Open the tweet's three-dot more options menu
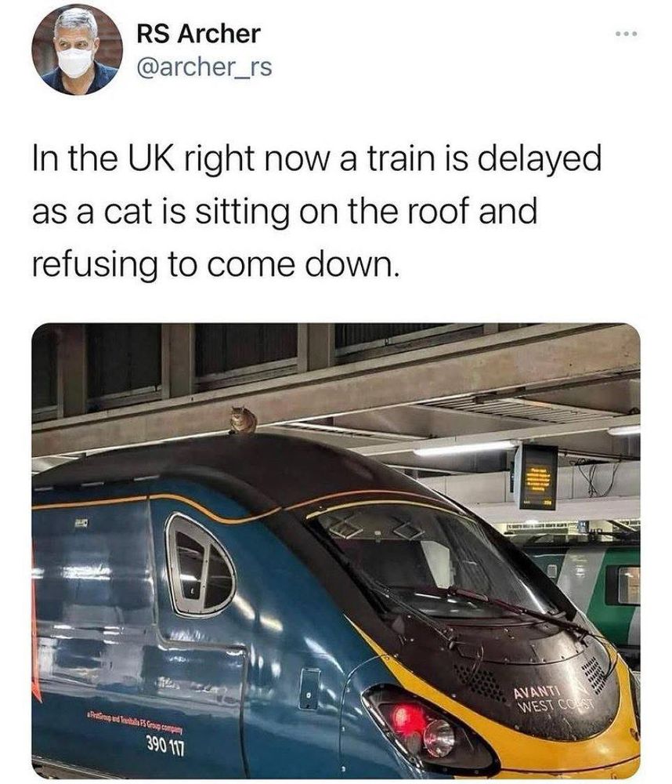672x784 pixels. click(626, 34)
